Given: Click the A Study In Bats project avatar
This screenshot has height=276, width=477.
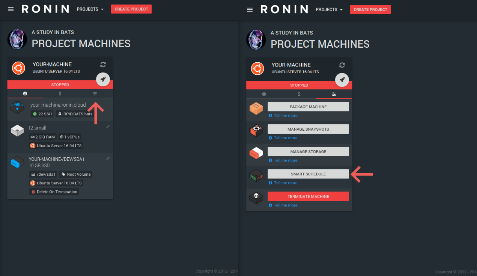Looking at the screenshot, I should pyautogui.click(x=17, y=39).
